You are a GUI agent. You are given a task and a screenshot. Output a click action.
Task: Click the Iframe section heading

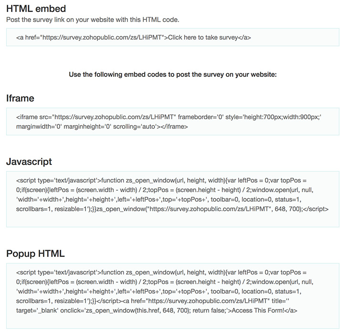[20, 98]
